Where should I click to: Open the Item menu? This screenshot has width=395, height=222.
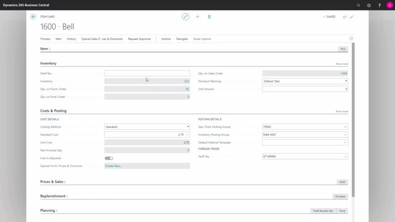pos(59,39)
